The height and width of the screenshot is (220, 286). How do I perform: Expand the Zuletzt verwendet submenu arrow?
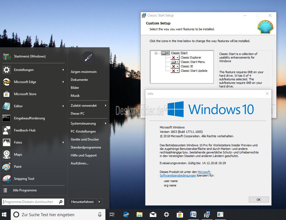point(106,106)
